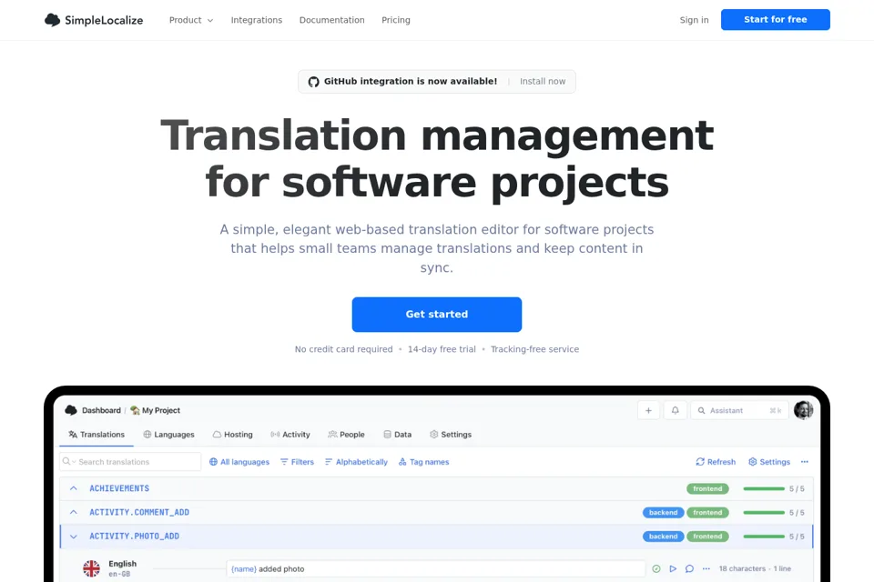The width and height of the screenshot is (874, 582).
Task: Open My Project breadcrumb
Action: click(155, 410)
